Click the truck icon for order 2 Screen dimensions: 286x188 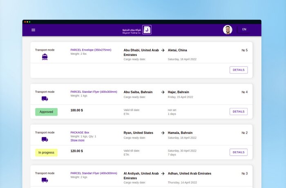pos(45,139)
